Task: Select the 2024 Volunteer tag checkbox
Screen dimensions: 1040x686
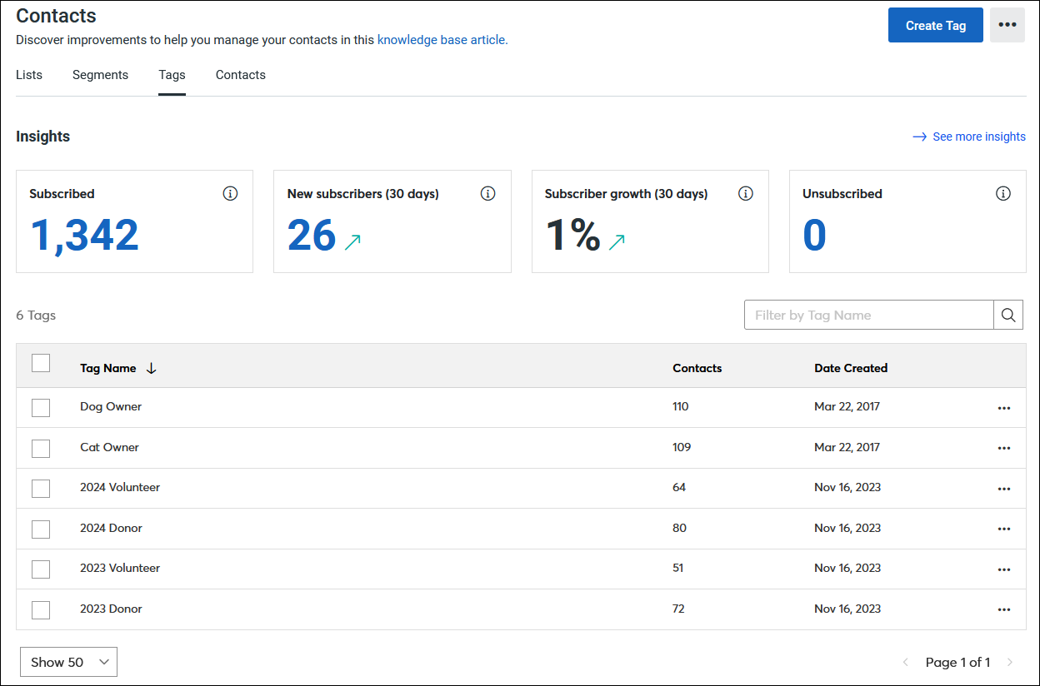Action: [x=41, y=489]
